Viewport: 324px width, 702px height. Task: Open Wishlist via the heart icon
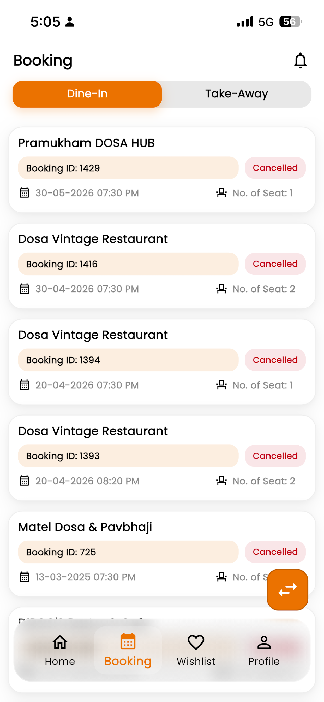coord(196,642)
